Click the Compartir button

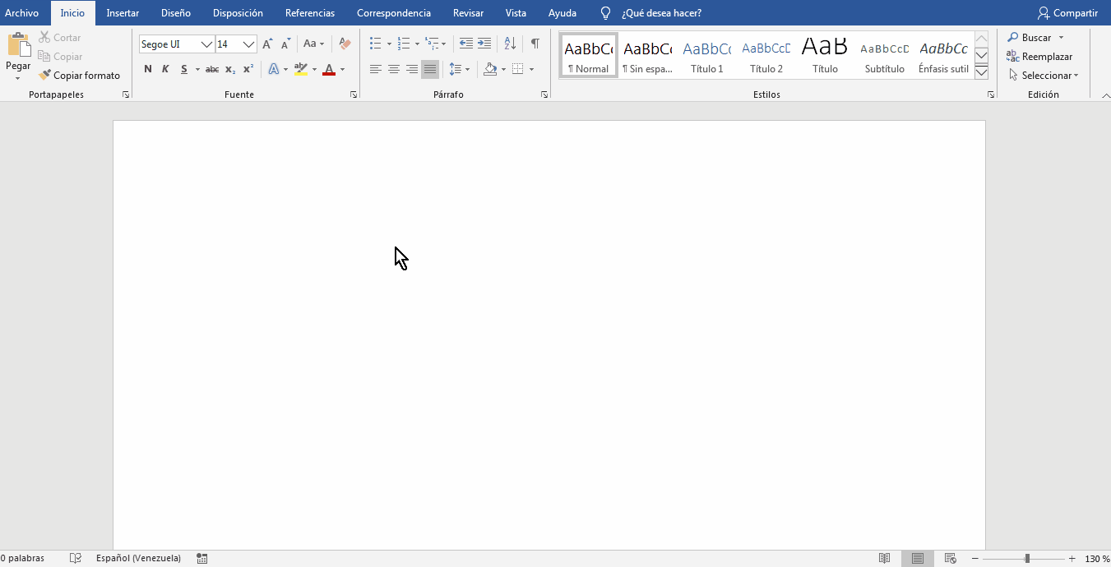(1067, 13)
